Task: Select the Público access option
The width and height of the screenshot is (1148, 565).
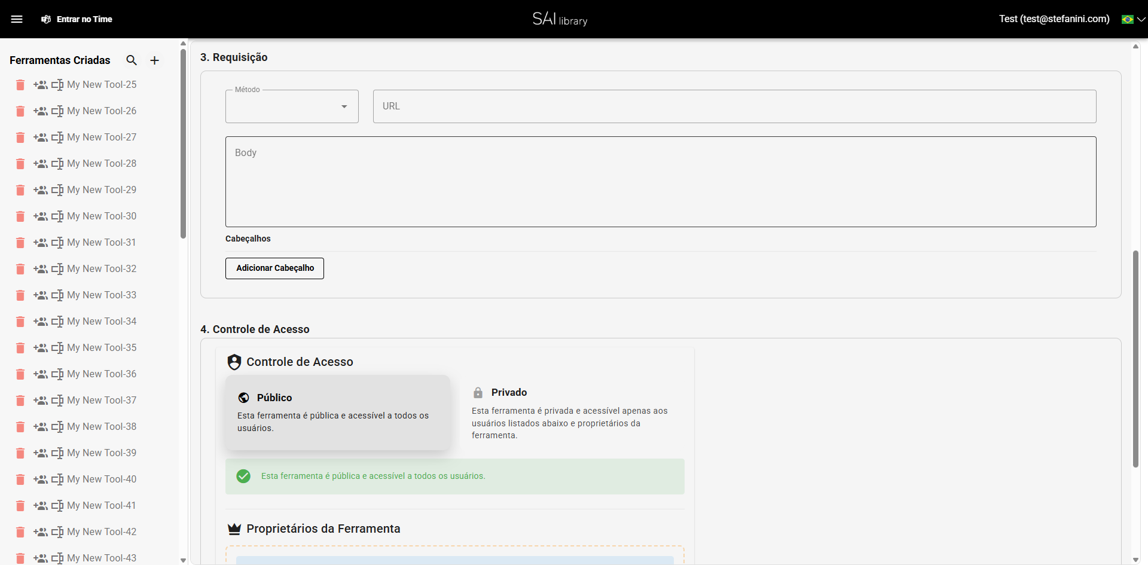Action: tap(338, 413)
